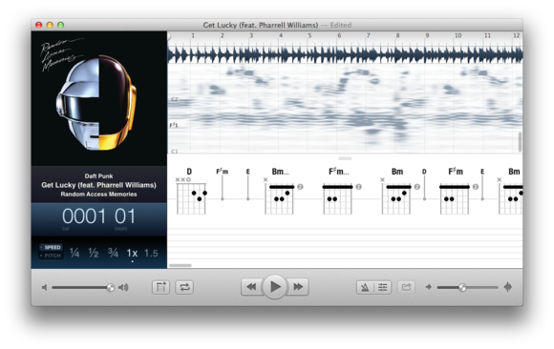Click the song title "Get Lucky (feat. Pharrell Williams)" in sidebar

(x=98, y=185)
